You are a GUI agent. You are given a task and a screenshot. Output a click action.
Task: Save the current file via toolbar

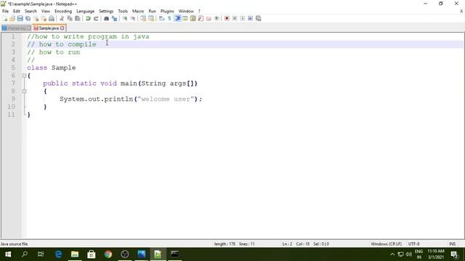click(20, 18)
